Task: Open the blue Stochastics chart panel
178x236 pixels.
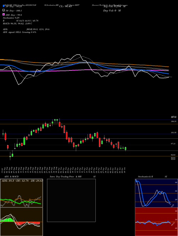Action: click(156, 193)
